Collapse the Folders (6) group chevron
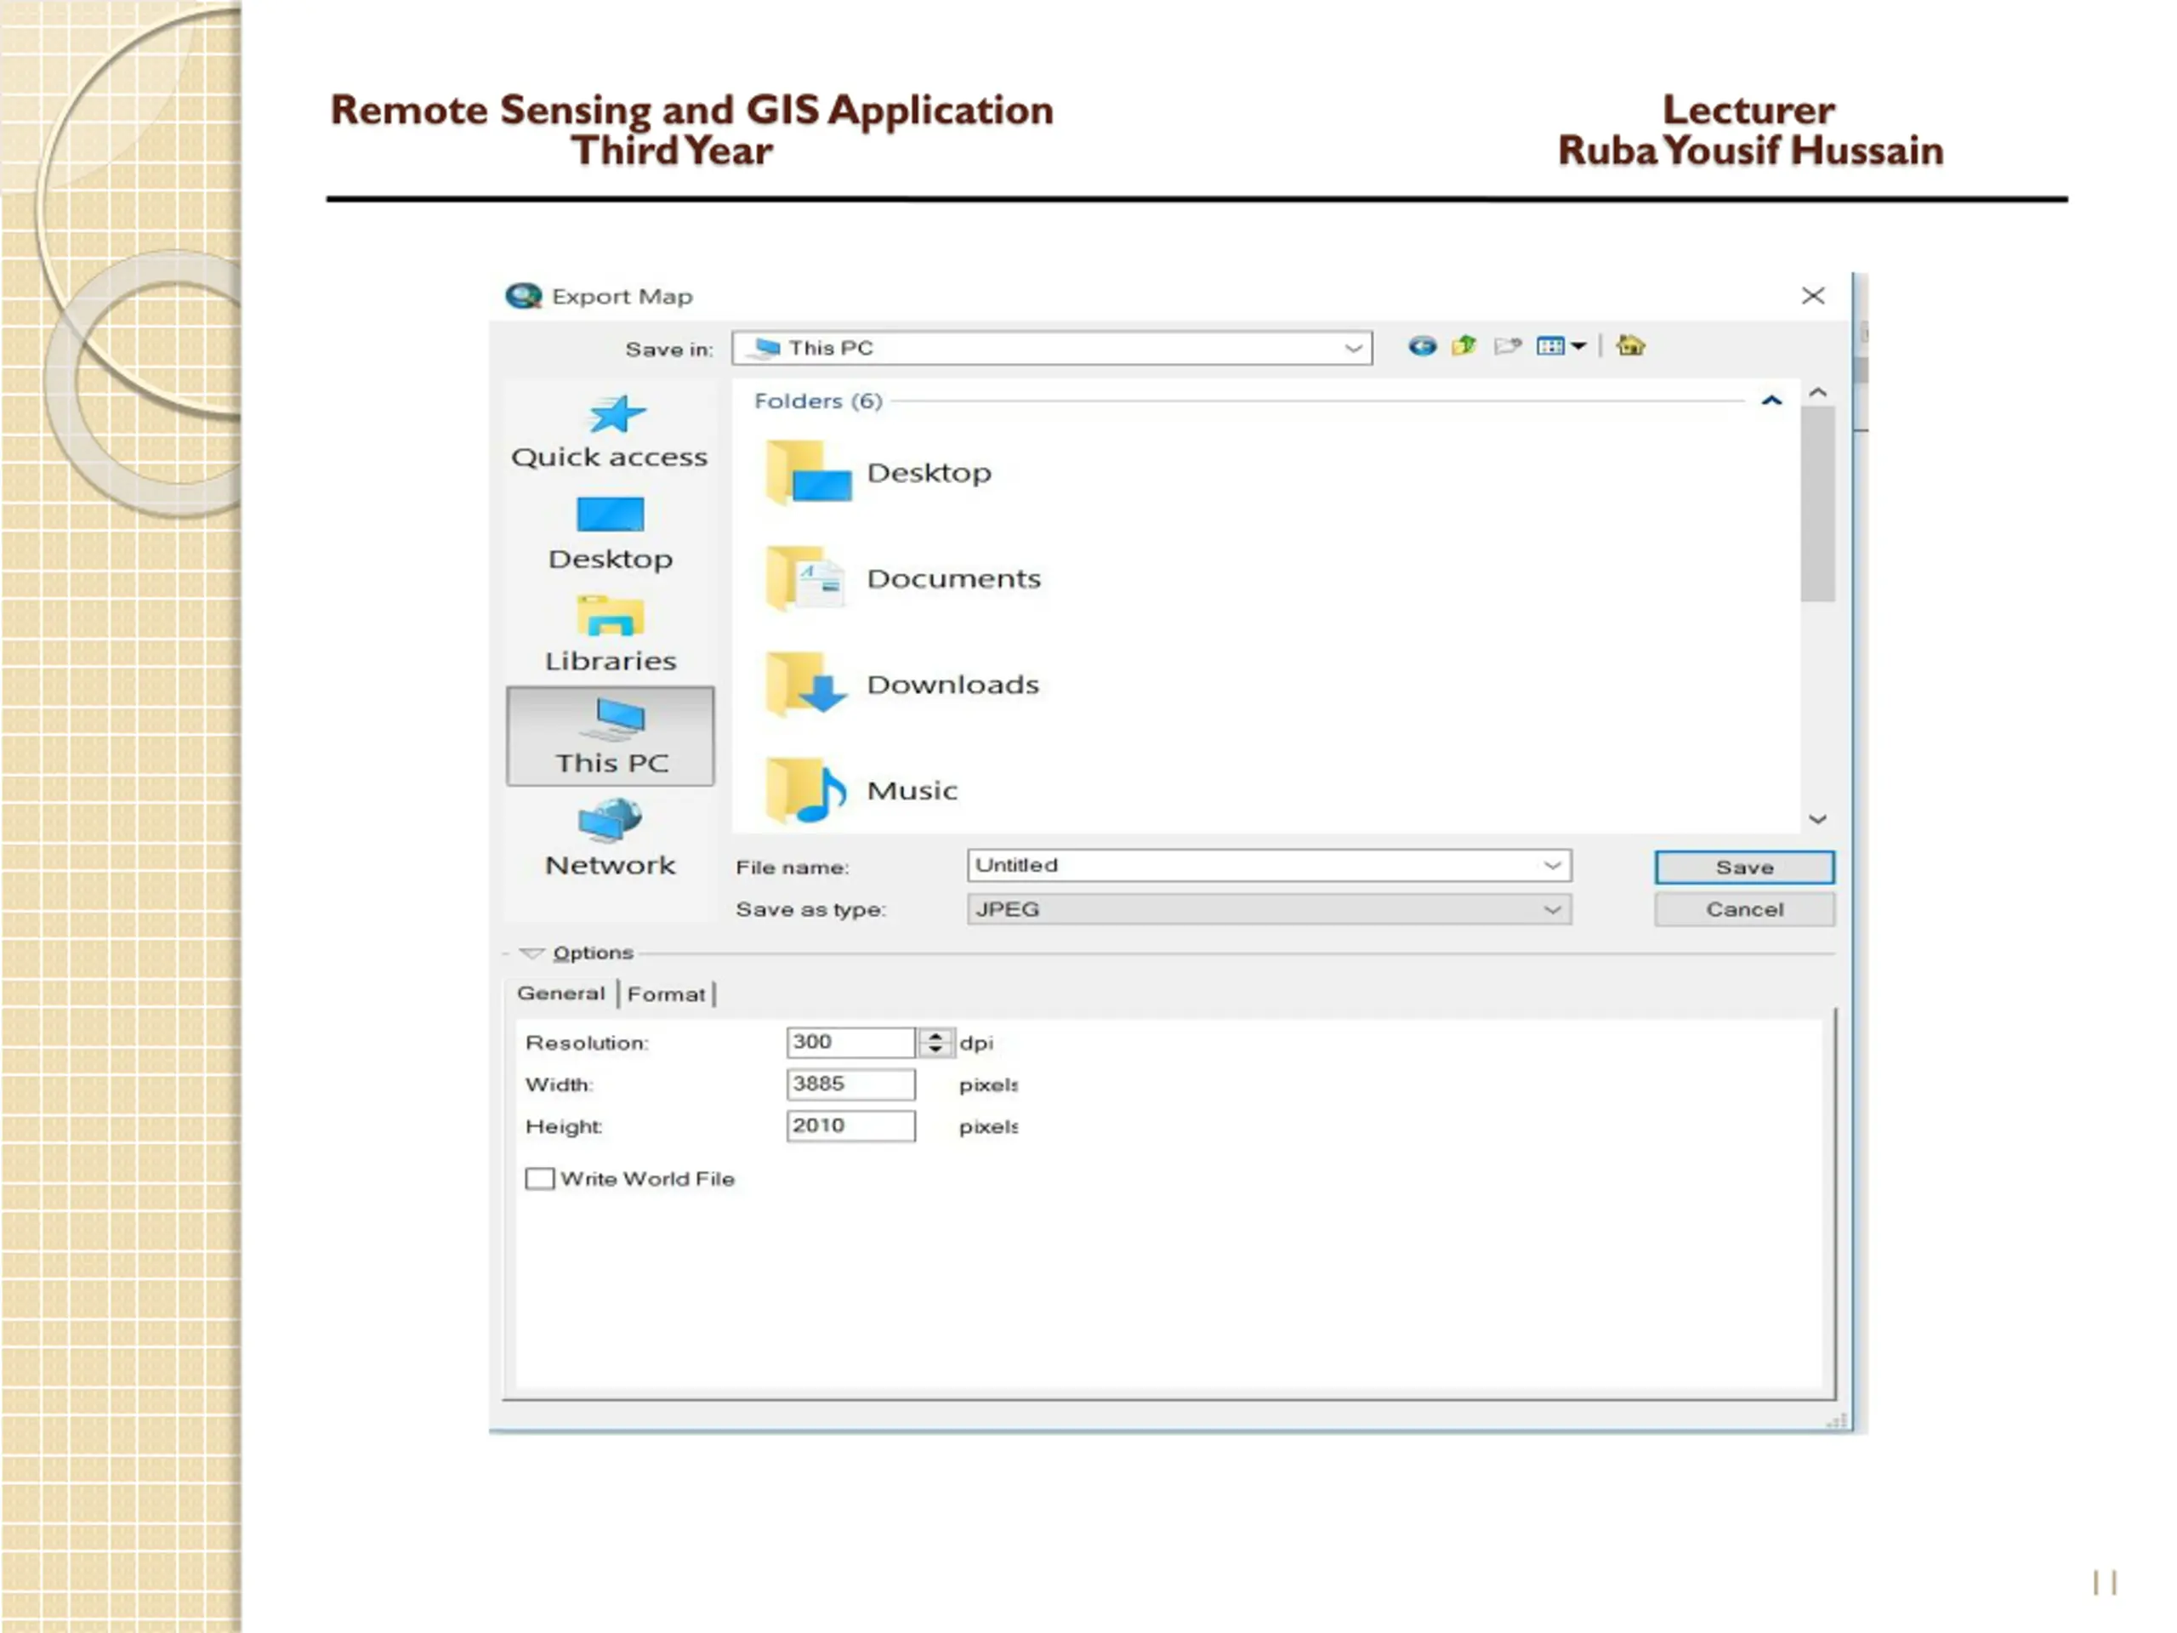The width and height of the screenshot is (2177, 1633). [x=1771, y=401]
